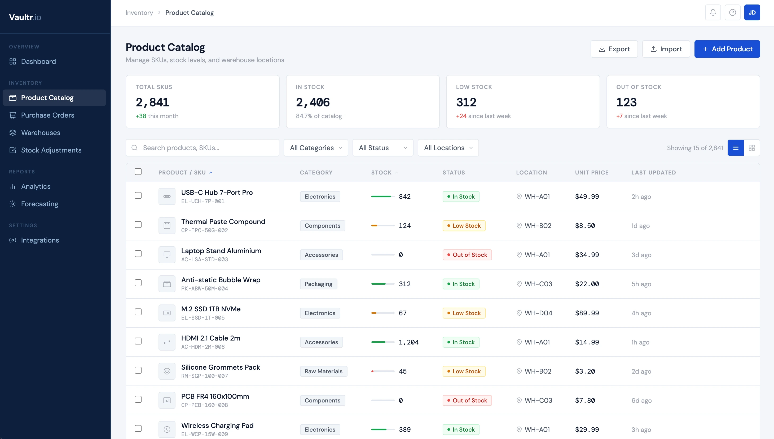Click the PCB FR4 160x100mm thumbnail icon
Image resolution: width=774 pixels, height=439 pixels.
pos(167,400)
